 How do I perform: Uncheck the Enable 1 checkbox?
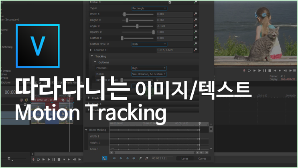[170, 2]
